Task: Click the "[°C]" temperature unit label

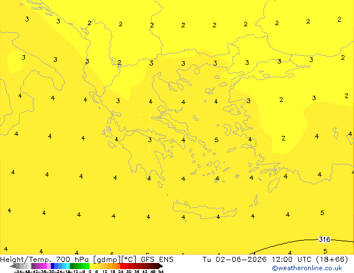Action: point(128,260)
